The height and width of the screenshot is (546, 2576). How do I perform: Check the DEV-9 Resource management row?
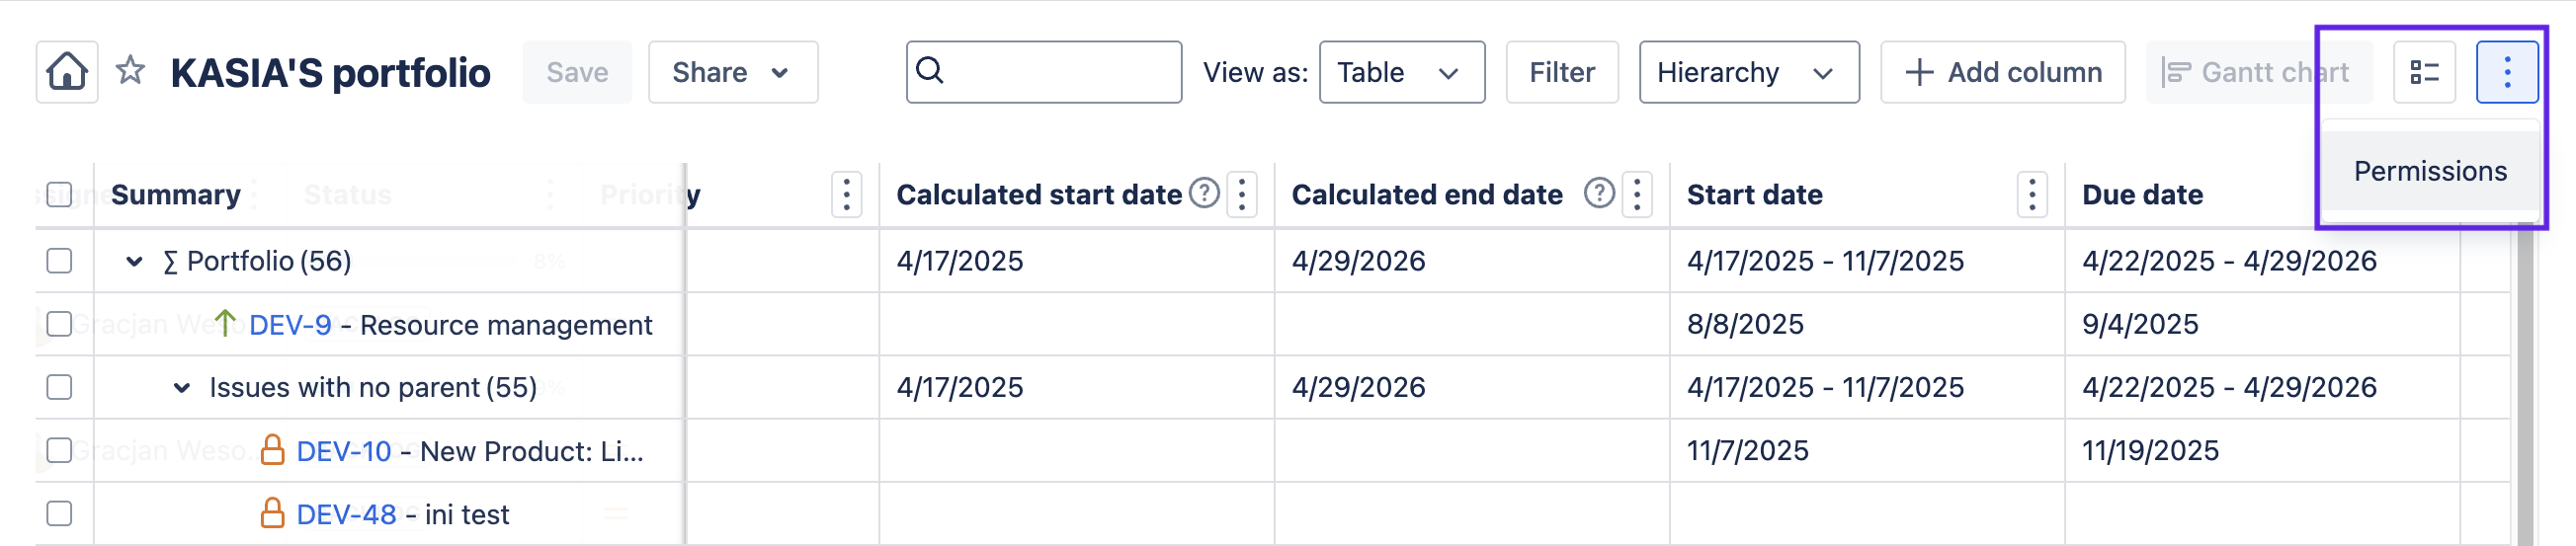[x=60, y=324]
